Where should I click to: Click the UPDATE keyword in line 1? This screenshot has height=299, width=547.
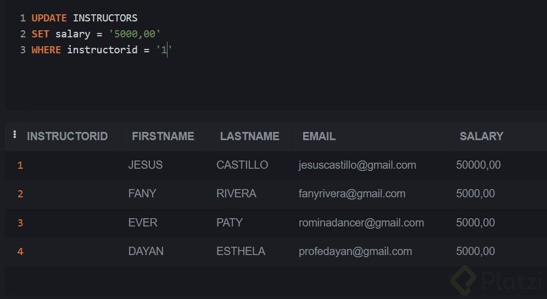point(49,18)
